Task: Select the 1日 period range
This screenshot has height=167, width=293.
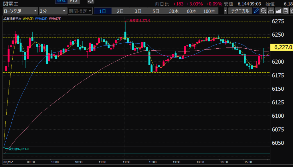Action: (x=102, y=11)
